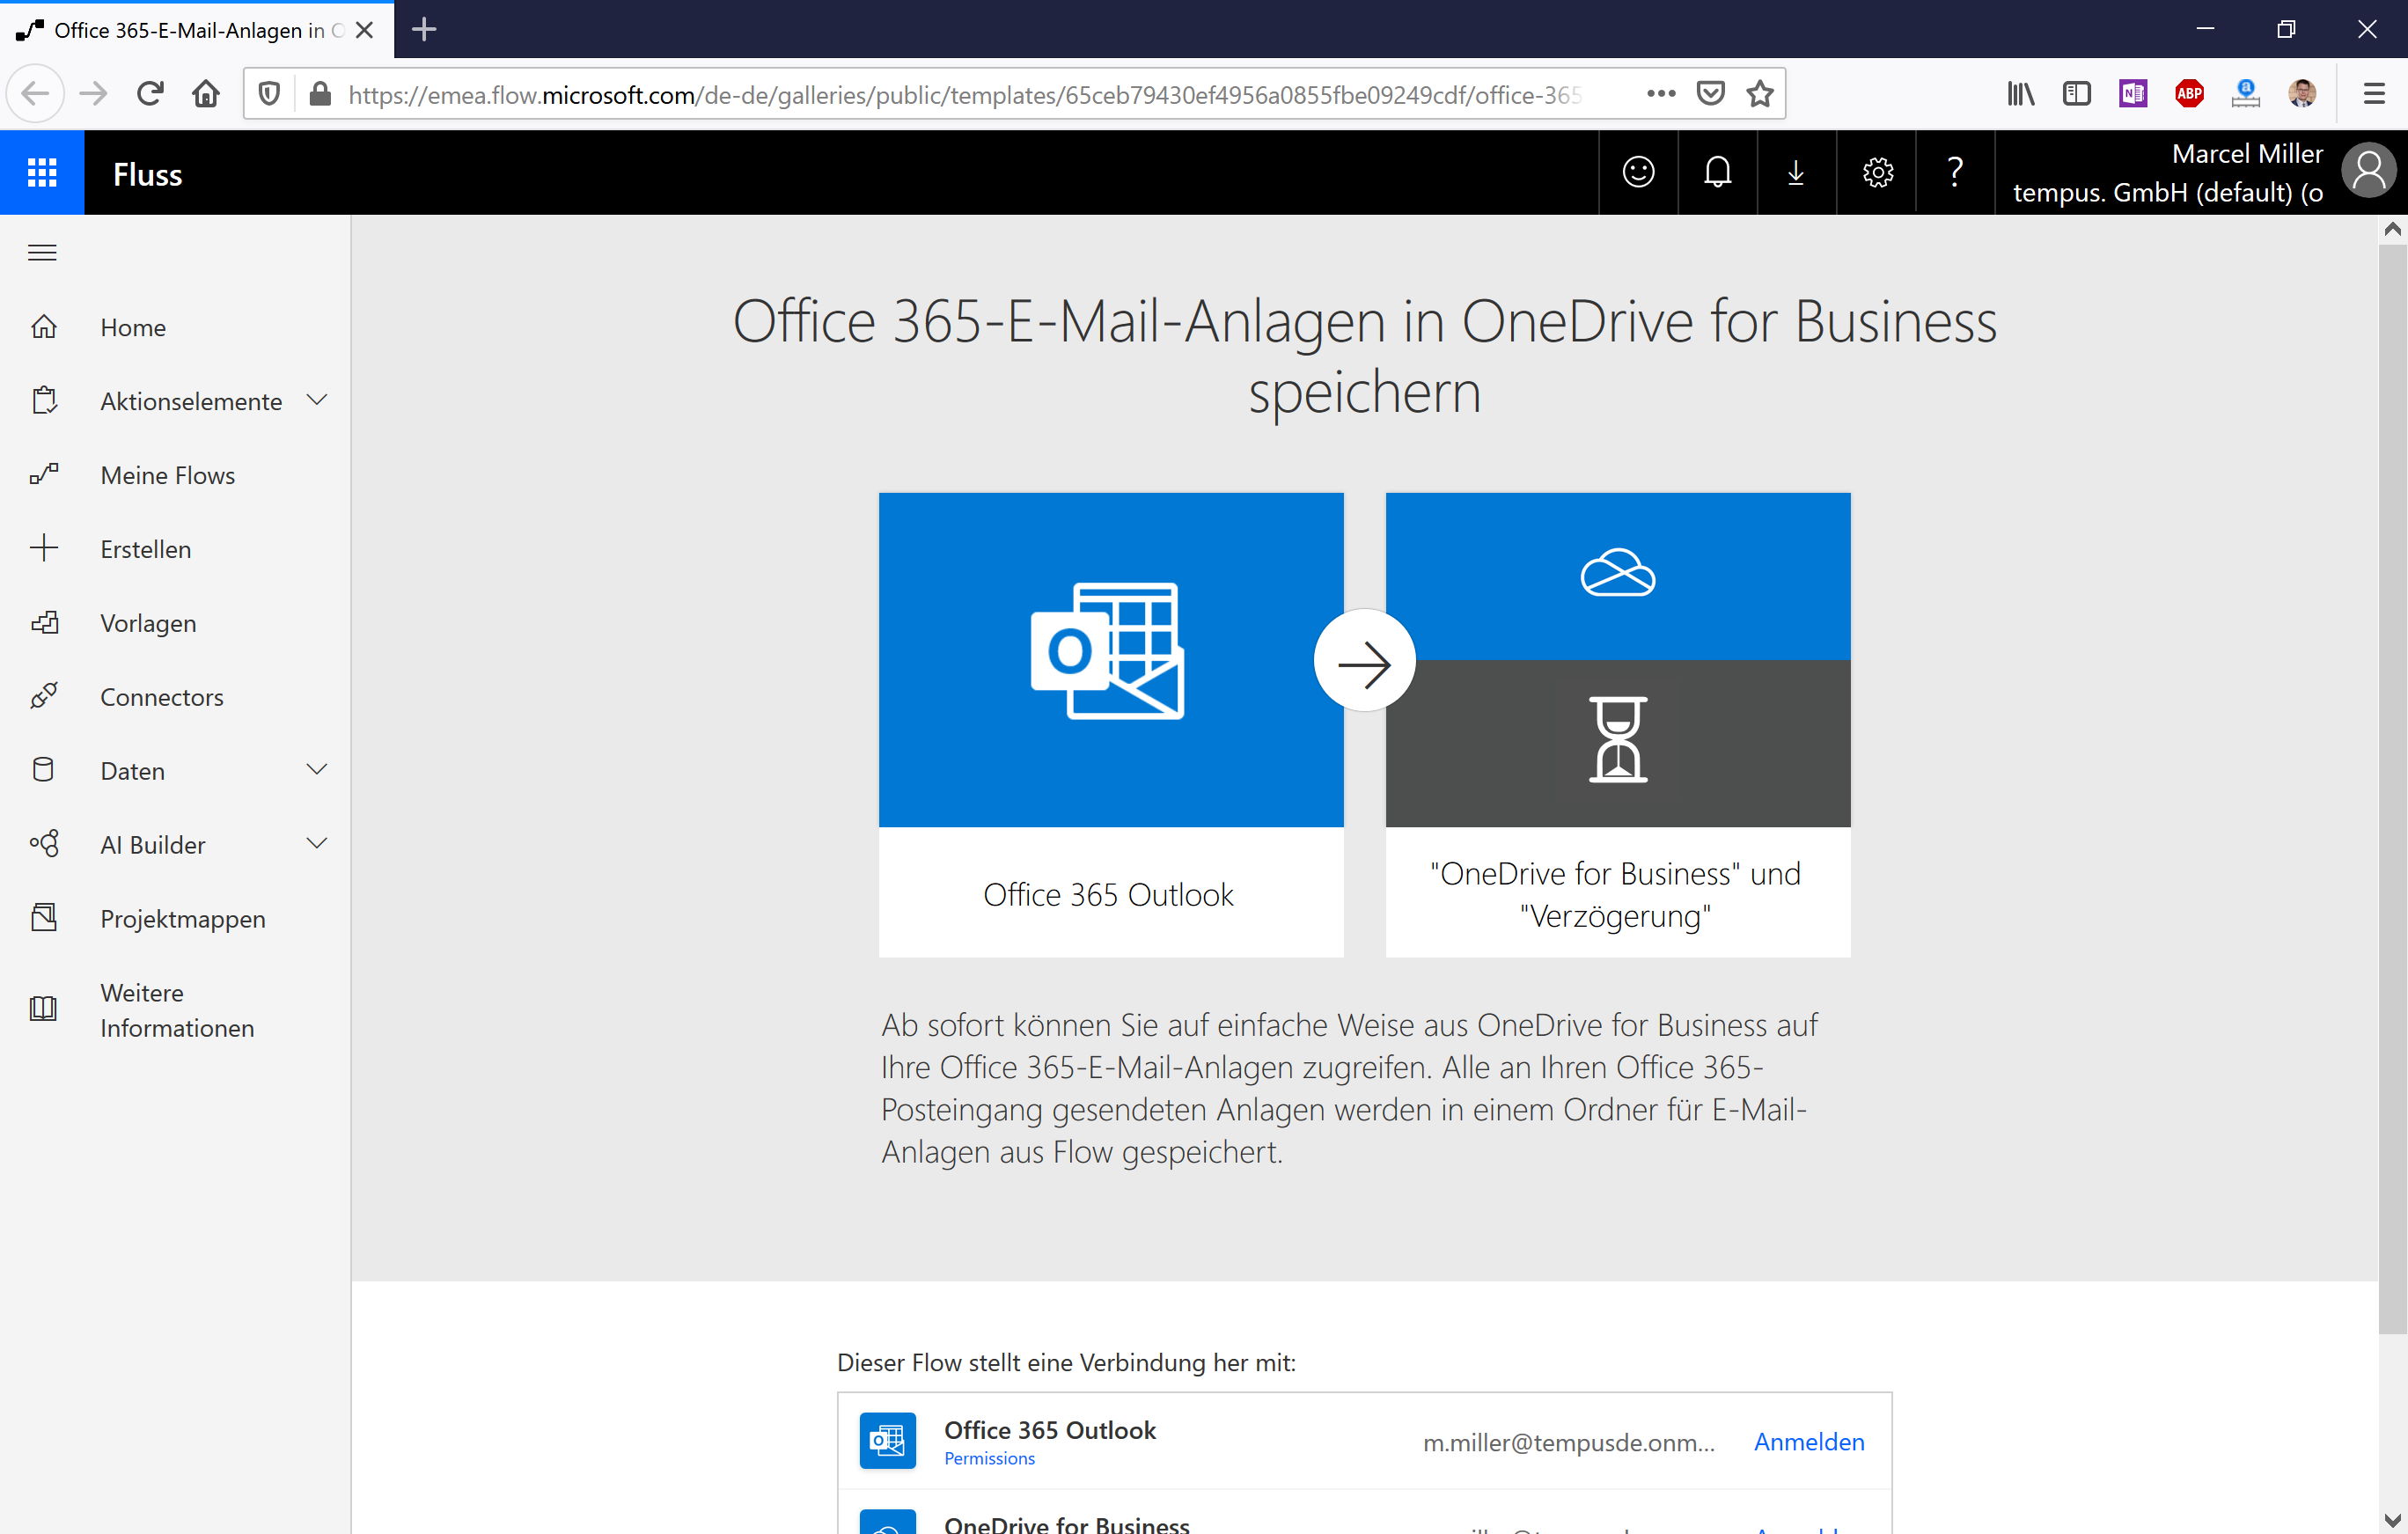Viewport: 2408px width, 1534px height.
Task: Bookmark this page with the star
Action: click(1760, 94)
